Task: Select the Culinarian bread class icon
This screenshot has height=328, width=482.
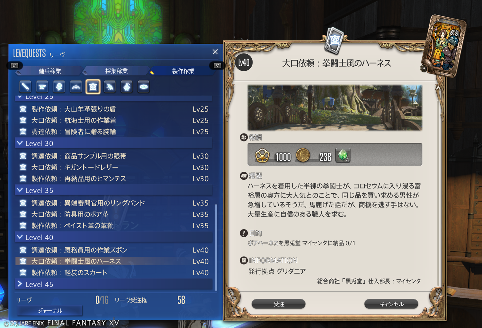Action: [144, 87]
